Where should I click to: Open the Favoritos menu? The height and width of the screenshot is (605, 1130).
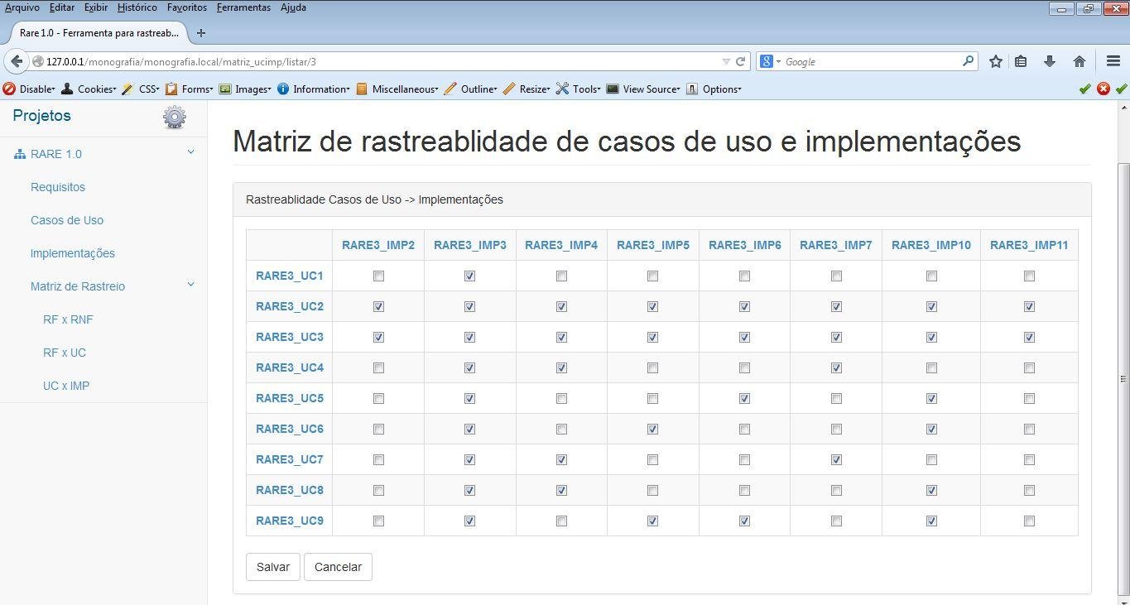(187, 7)
